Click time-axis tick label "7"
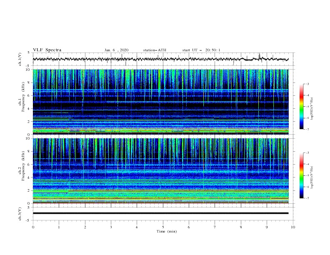 coord(215,227)
